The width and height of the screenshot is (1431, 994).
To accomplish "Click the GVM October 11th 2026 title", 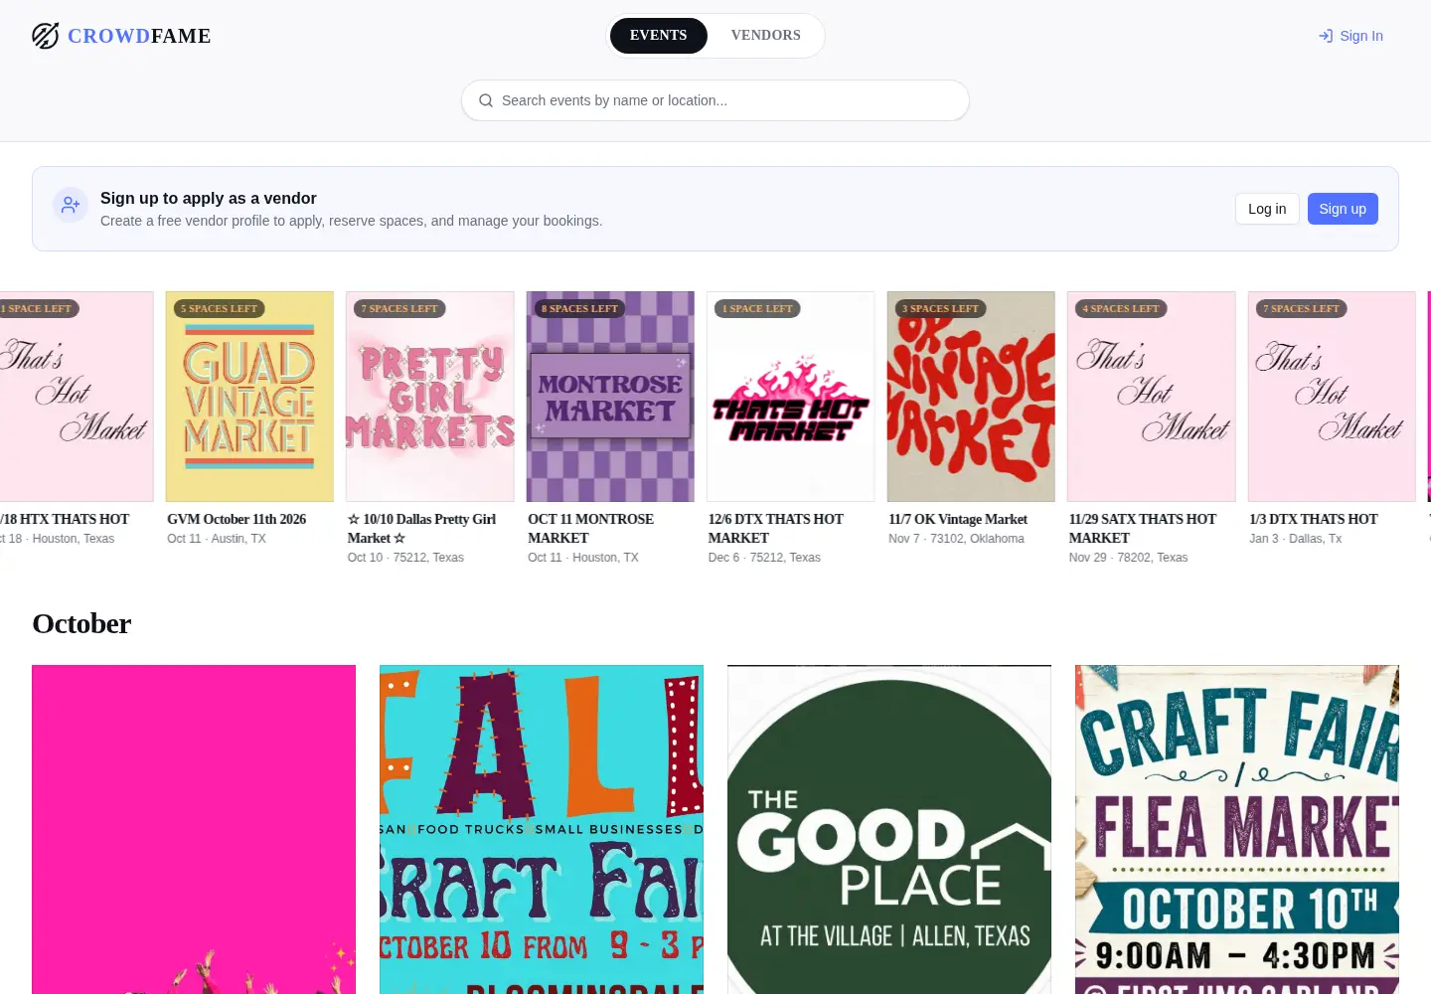I will click(x=237, y=519).
